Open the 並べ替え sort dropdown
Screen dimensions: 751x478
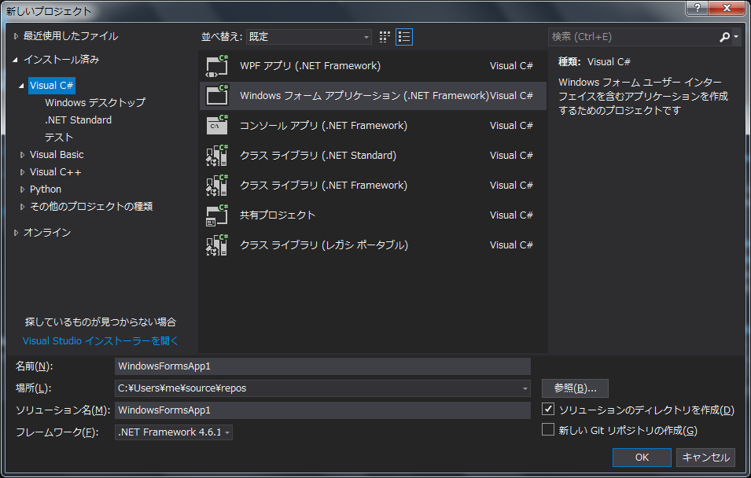[309, 37]
